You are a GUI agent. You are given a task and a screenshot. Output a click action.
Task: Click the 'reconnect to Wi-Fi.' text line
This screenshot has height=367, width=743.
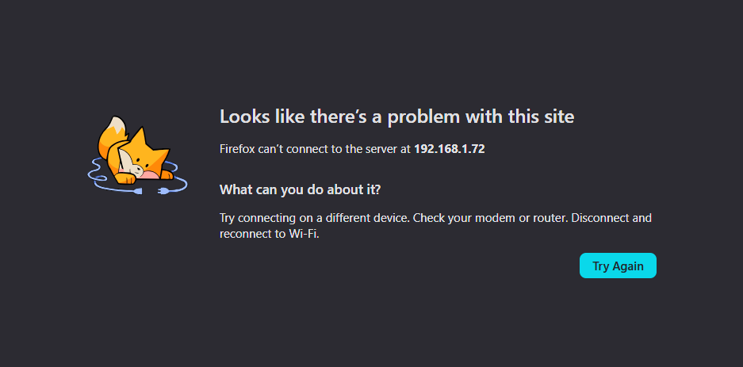tap(270, 234)
